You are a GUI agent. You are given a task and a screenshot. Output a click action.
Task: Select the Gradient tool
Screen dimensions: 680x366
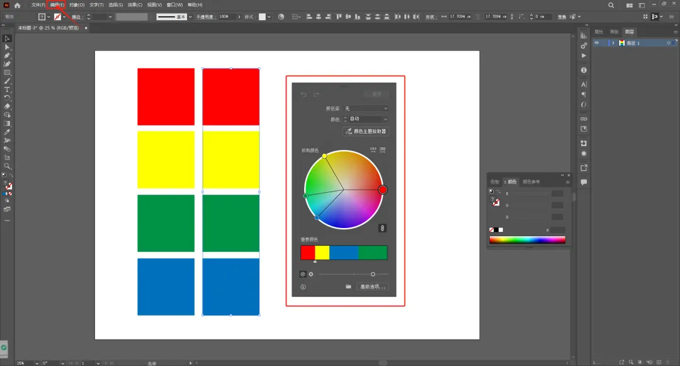(x=7, y=123)
